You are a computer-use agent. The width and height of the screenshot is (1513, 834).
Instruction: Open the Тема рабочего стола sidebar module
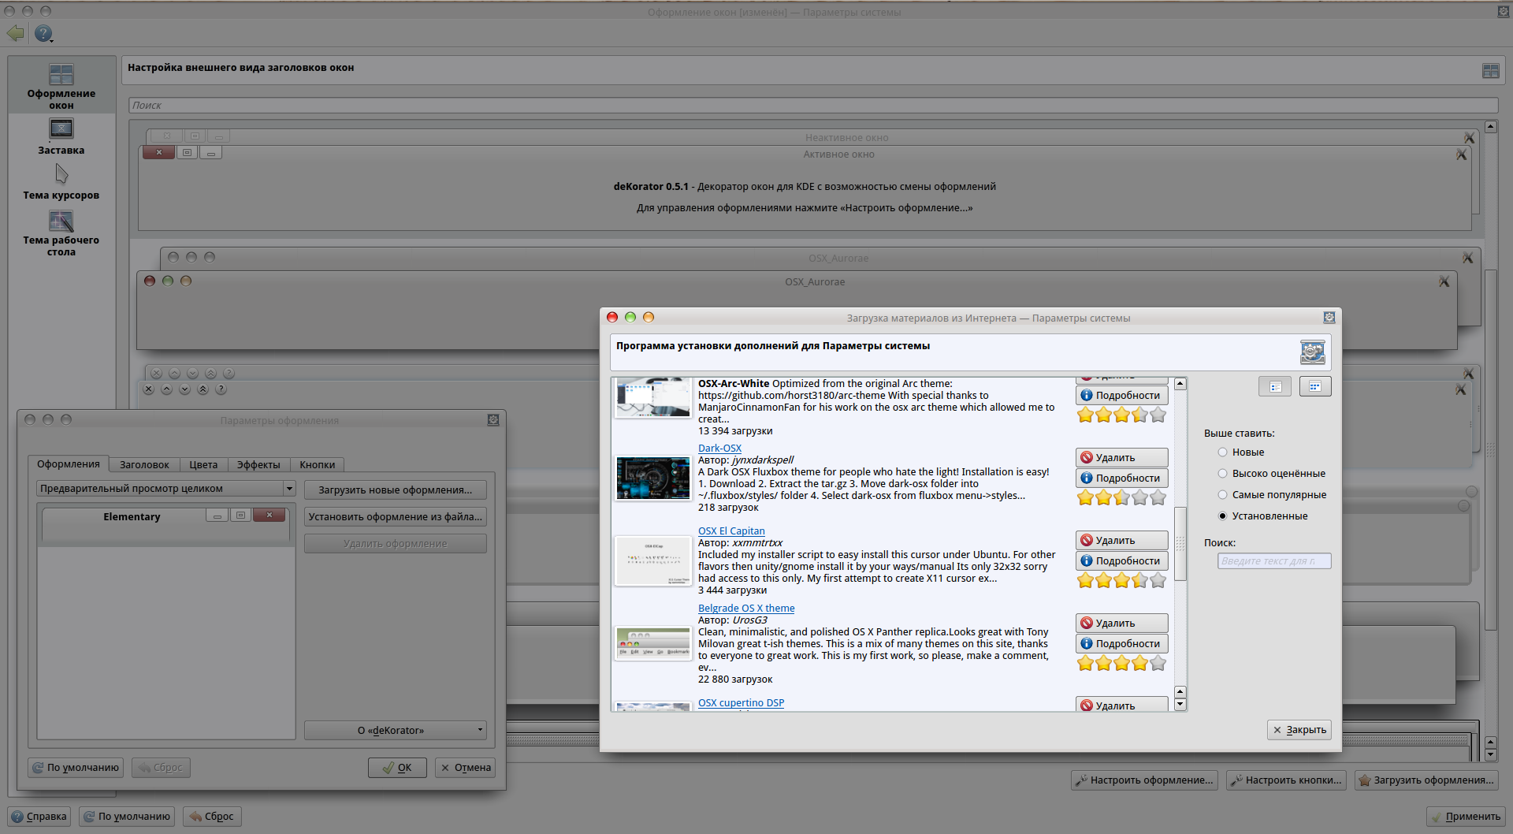click(x=61, y=233)
